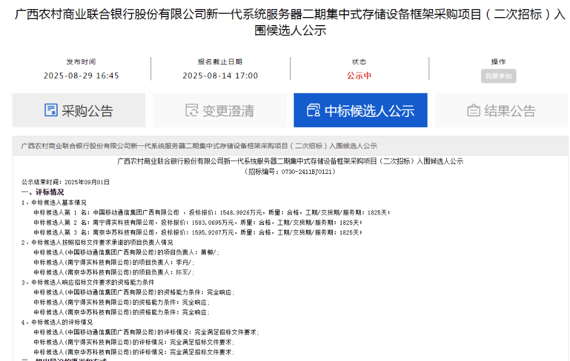Click the 项目负责人：李丹 line
This screenshot has width=570, height=361.
(114, 262)
